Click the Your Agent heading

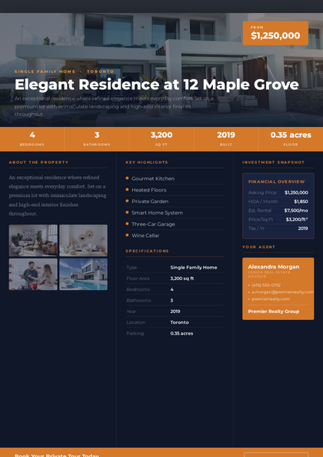(259, 247)
